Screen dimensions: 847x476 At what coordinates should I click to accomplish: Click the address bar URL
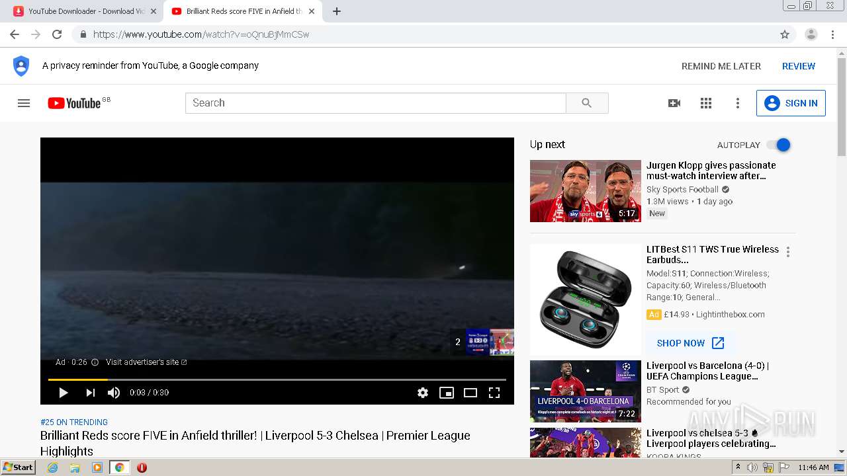coord(201,34)
